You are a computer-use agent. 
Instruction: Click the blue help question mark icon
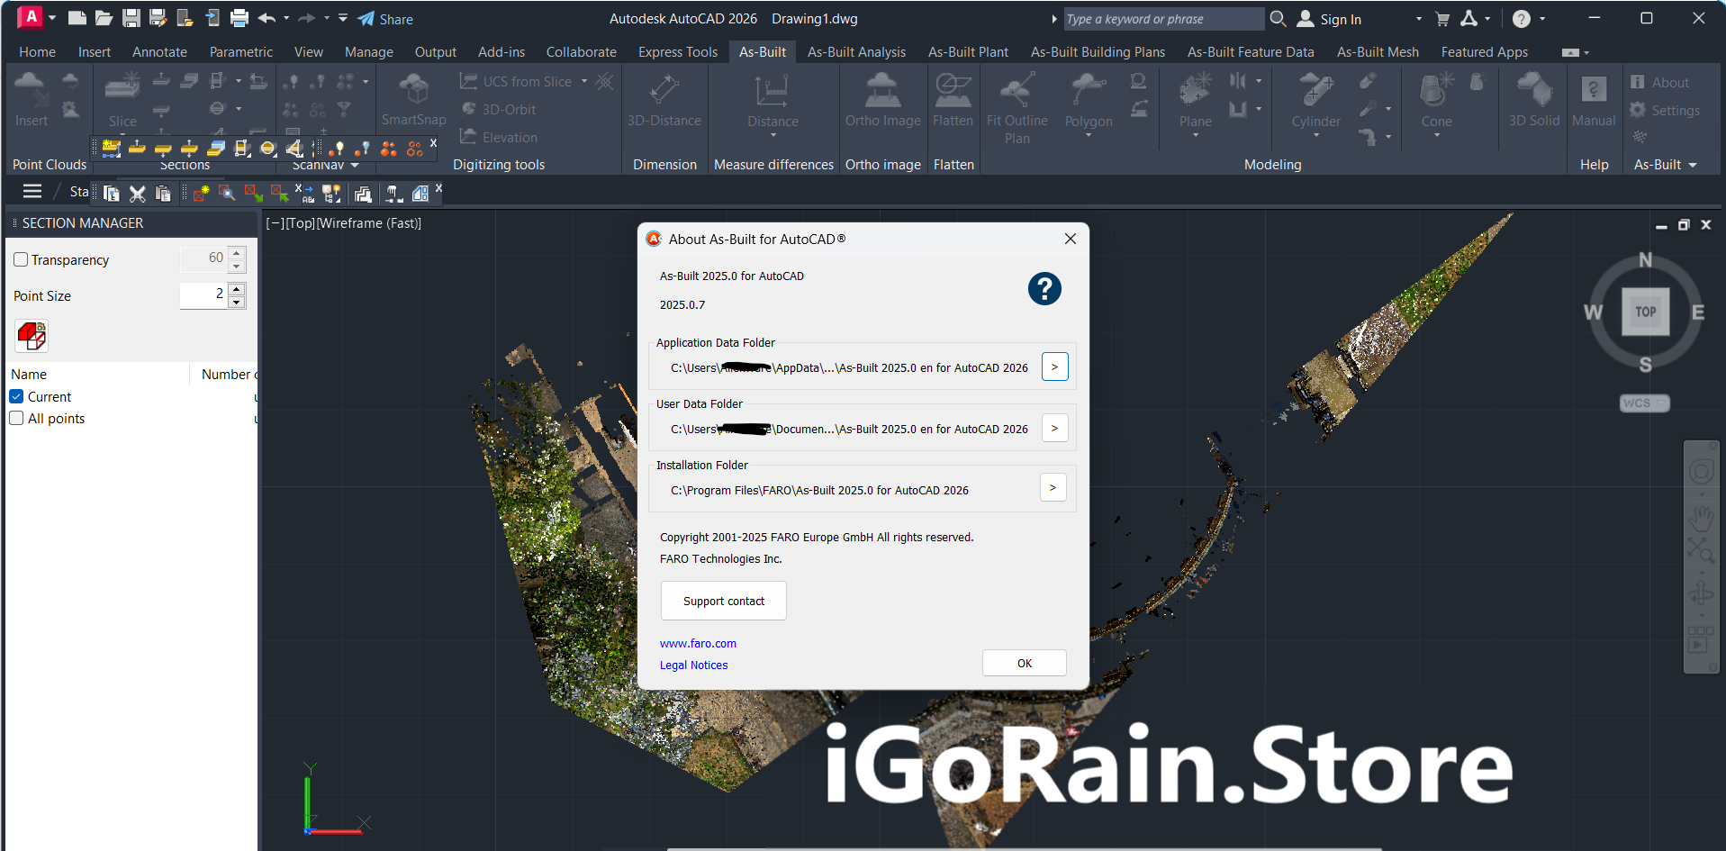point(1044,289)
